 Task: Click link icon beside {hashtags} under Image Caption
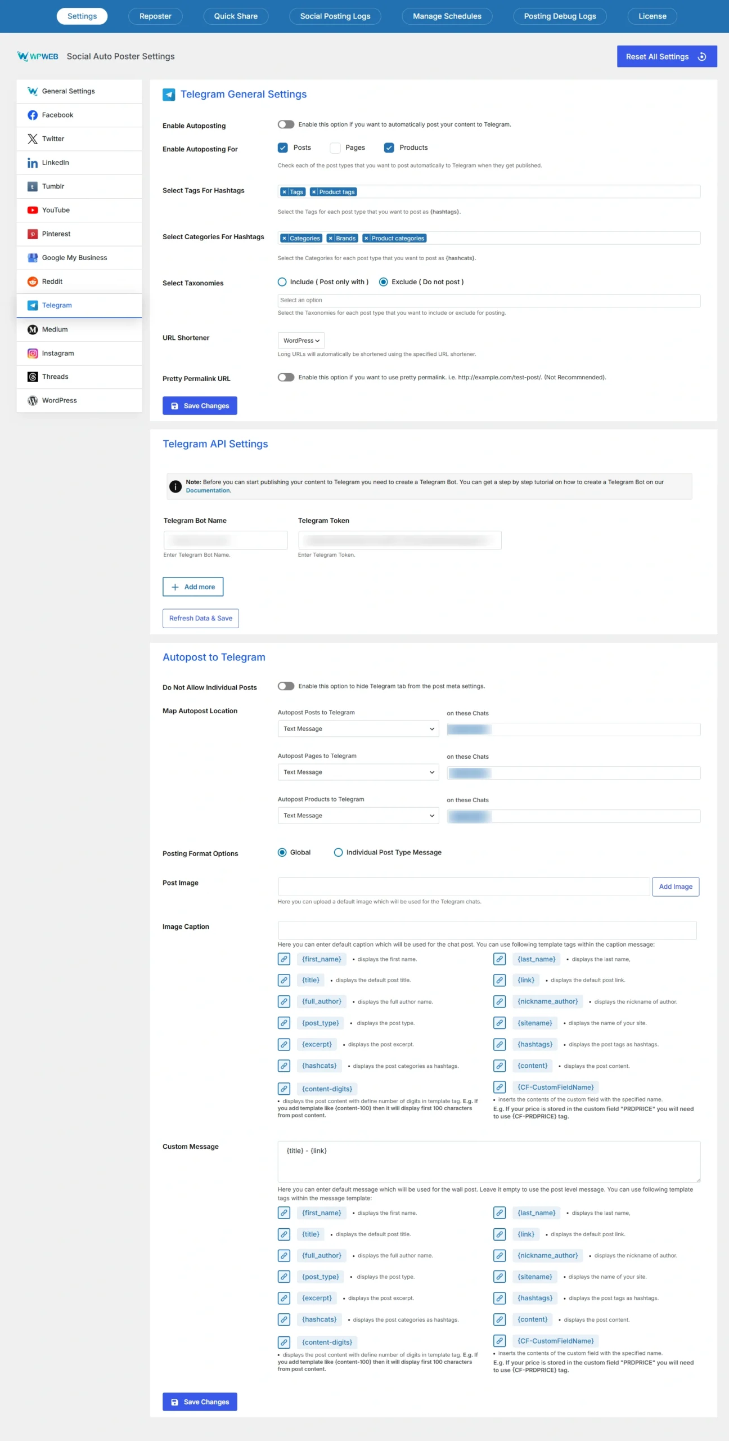(x=499, y=1044)
